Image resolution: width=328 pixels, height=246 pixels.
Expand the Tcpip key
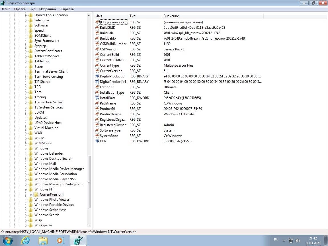[x=26, y=67]
